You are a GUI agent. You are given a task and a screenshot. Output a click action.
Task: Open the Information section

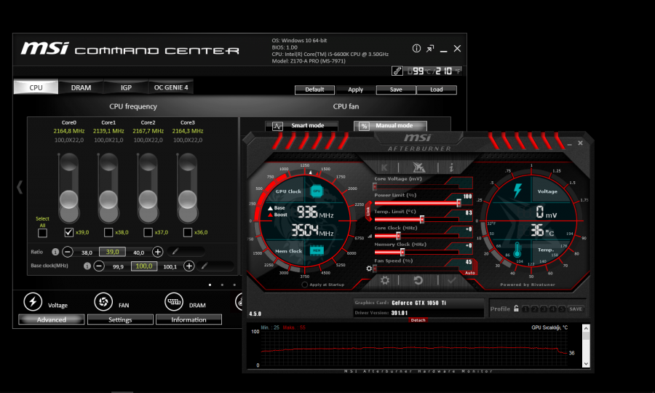(x=188, y=319)
